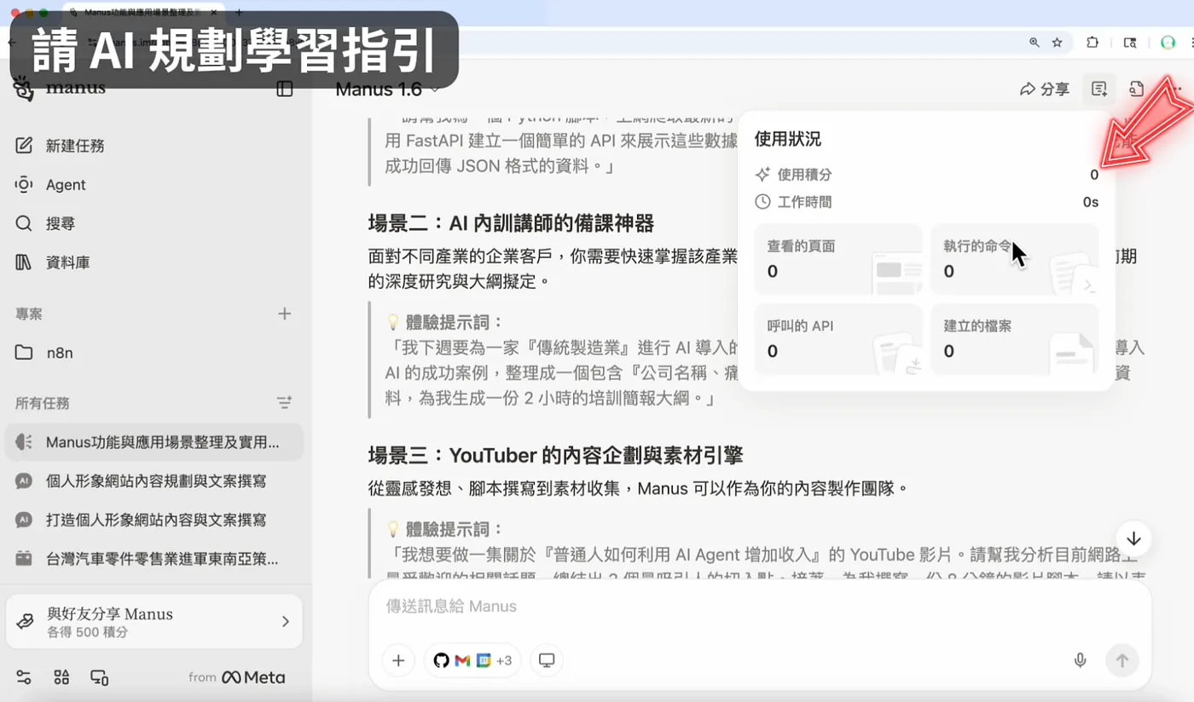Click the plus attachment button in composer
1194x702 pixels.
coord(398,660)
